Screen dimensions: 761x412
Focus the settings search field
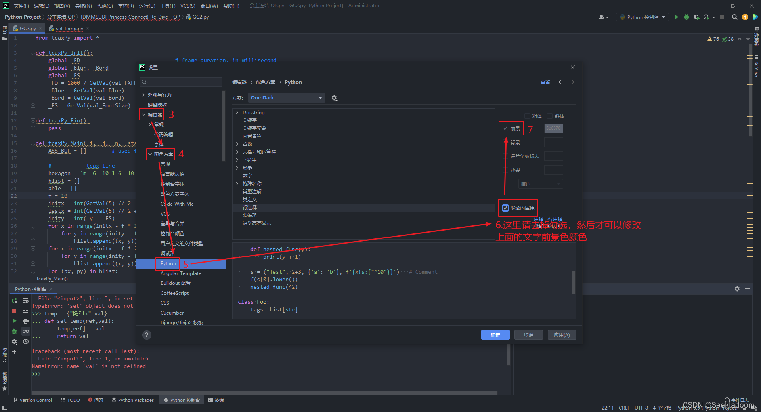point(181,82)
